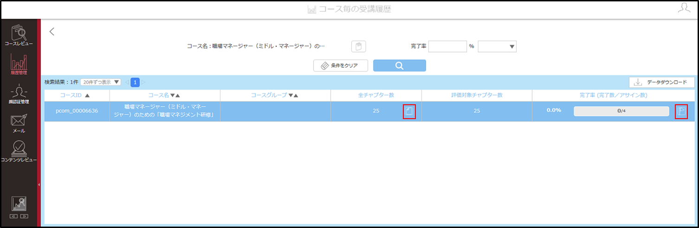
Task: Sort by the コースグループ column header
Action: [x=275, y=95]
